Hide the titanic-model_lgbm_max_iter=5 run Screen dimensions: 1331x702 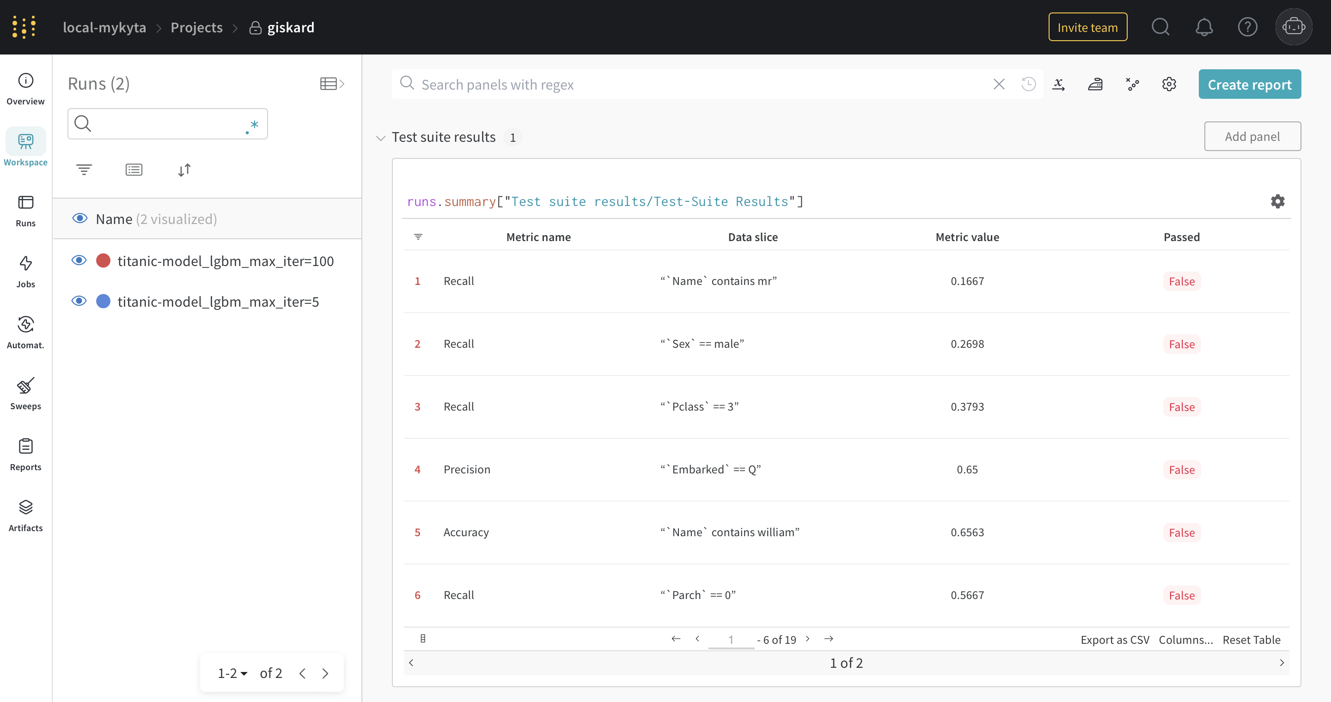click(x=79, y=301)
